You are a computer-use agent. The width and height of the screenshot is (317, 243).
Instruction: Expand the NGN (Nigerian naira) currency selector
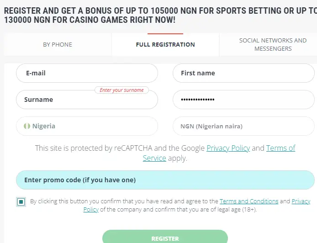coord(243,126)
